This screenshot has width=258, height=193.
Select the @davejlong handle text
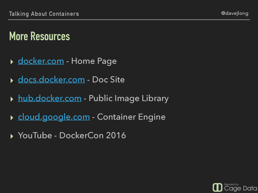click(x=235, y=13)
